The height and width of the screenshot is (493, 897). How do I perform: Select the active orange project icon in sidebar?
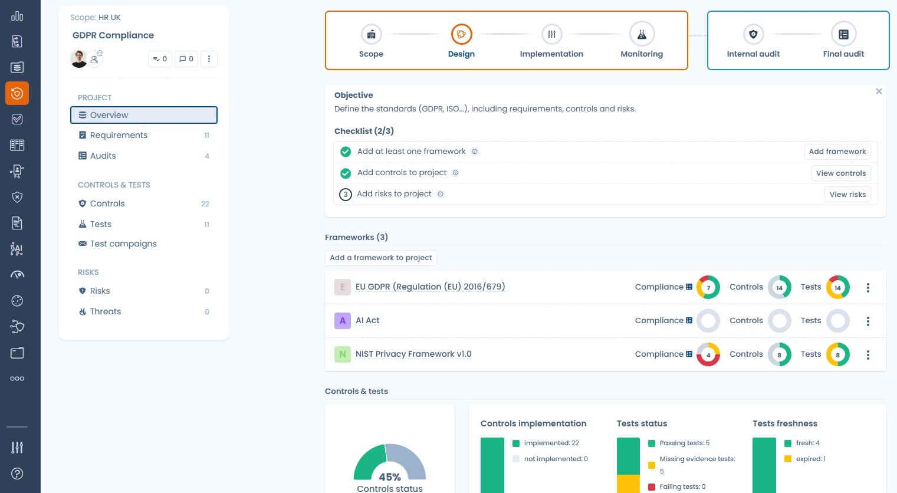coord(17,93)
